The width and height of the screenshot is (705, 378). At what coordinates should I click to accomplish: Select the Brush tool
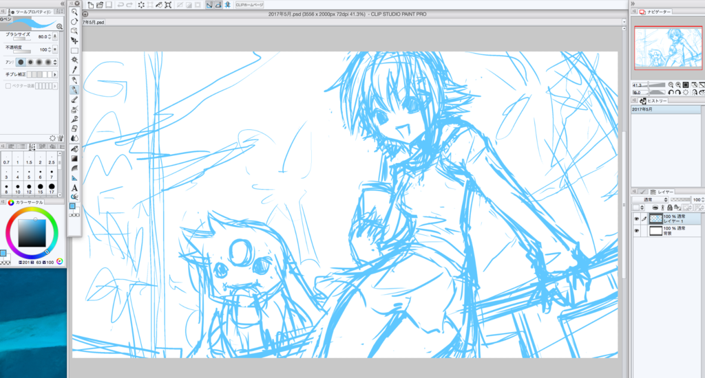pos(74,100)
